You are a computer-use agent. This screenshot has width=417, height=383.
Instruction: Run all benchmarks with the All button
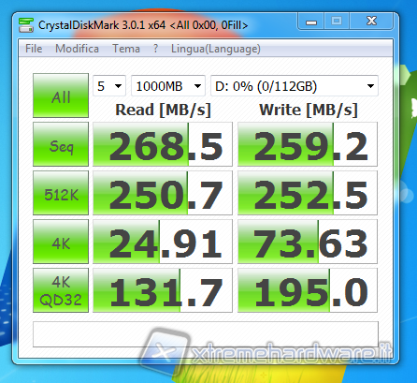click(61, 96)
